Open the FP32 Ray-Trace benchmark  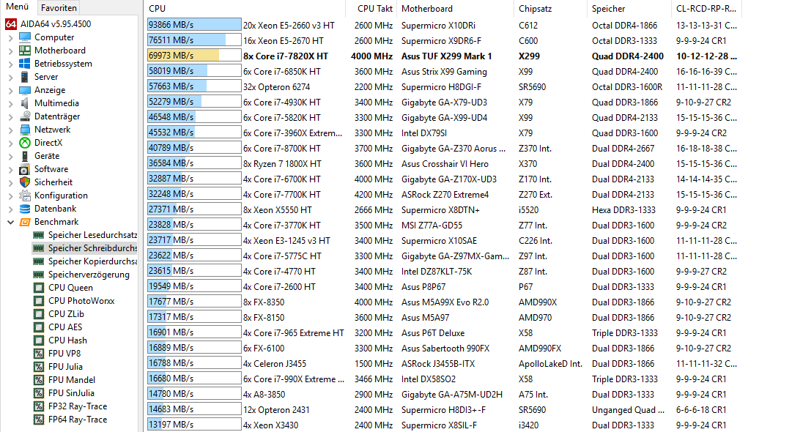[x=78, y=406]
